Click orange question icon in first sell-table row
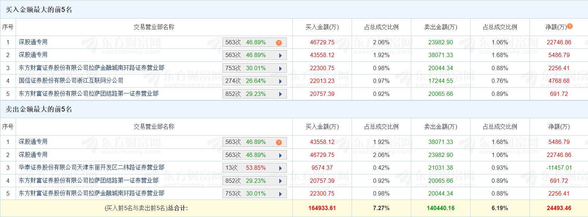588x217 pixels. click(279, 142)
